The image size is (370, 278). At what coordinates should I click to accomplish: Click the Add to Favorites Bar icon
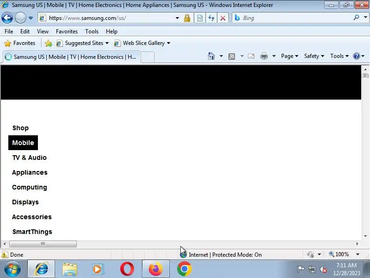(x=49, y=43)
